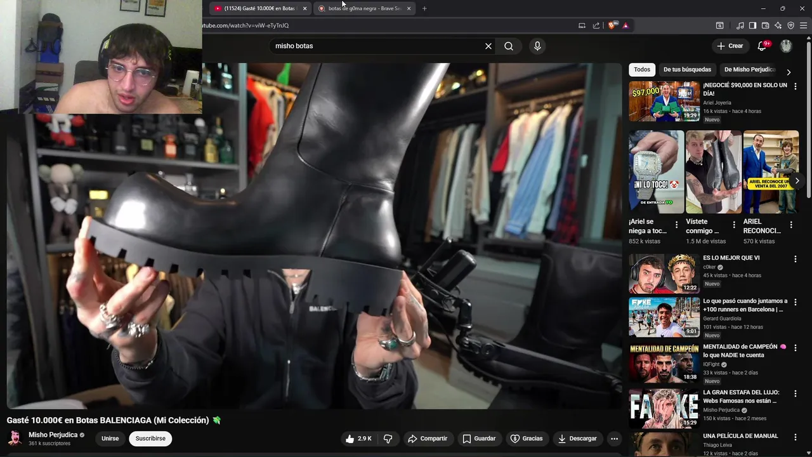Close the botas de goma negra tab
This screenshot has height=457, width=812.
point(409,8)
